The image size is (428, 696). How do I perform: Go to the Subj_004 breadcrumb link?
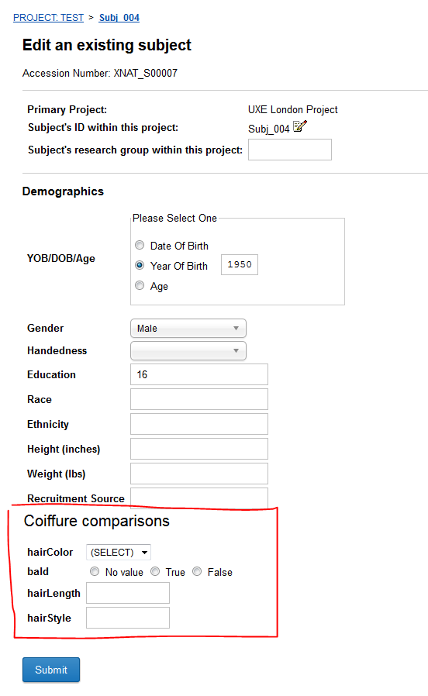coord(119,18)
